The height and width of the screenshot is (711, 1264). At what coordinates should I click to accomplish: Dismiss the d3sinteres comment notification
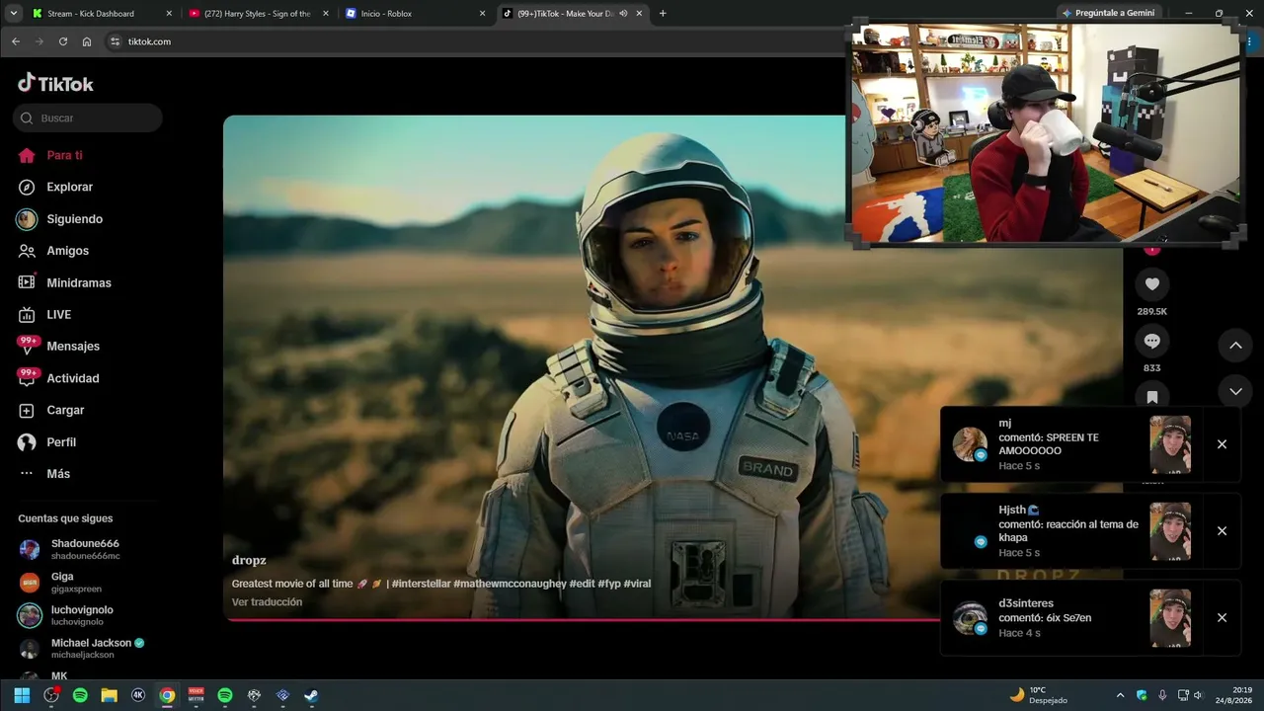(x=1222, y=618)
